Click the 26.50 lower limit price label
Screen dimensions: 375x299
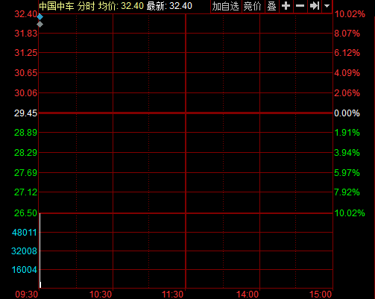click(x=26, y=213)
